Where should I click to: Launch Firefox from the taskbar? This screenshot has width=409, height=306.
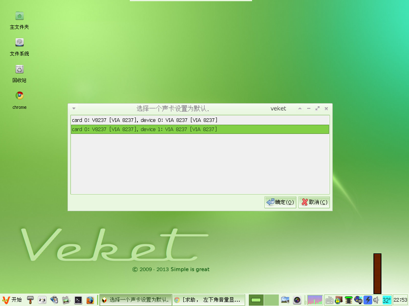tap(90, 300)
